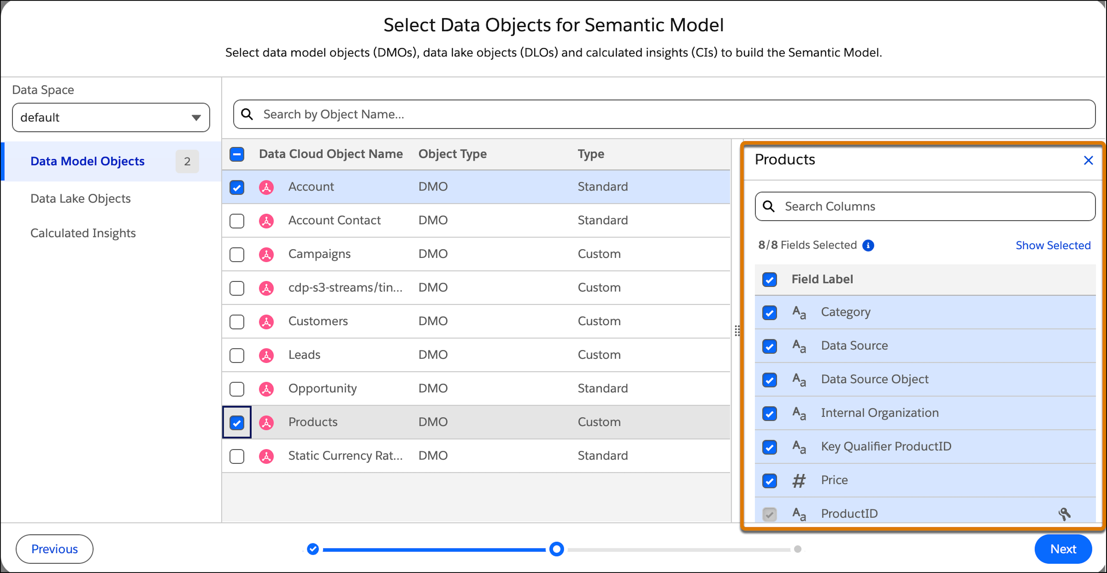Viewport: 1107px width, 573px height.
Task: Click the Object Type column header
Action: point(453,154)
